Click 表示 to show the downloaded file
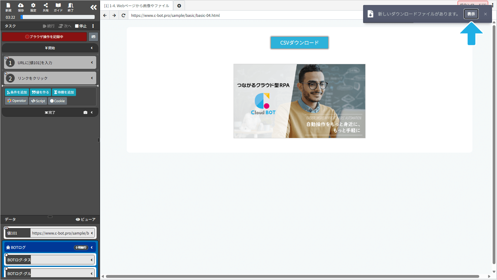The image size is (497, 280). [471, 14]
